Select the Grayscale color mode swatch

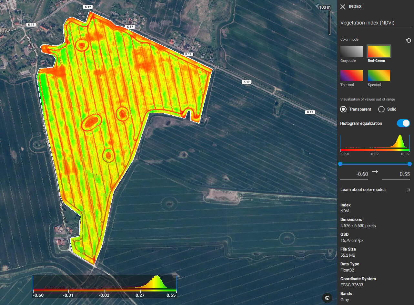tap(351, 51)
